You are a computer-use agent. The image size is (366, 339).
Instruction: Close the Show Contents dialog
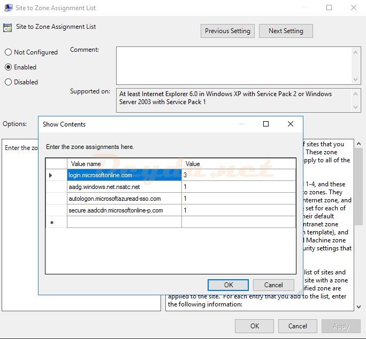tap(291, 124)
